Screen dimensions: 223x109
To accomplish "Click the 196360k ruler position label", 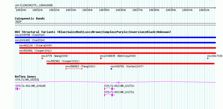I will click(121, 10).
